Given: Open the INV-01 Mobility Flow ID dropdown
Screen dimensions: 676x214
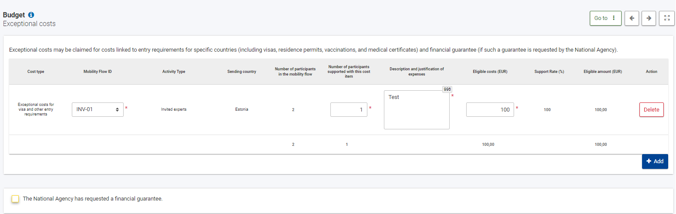Looking at the screenshot, I should pos(98,109).
